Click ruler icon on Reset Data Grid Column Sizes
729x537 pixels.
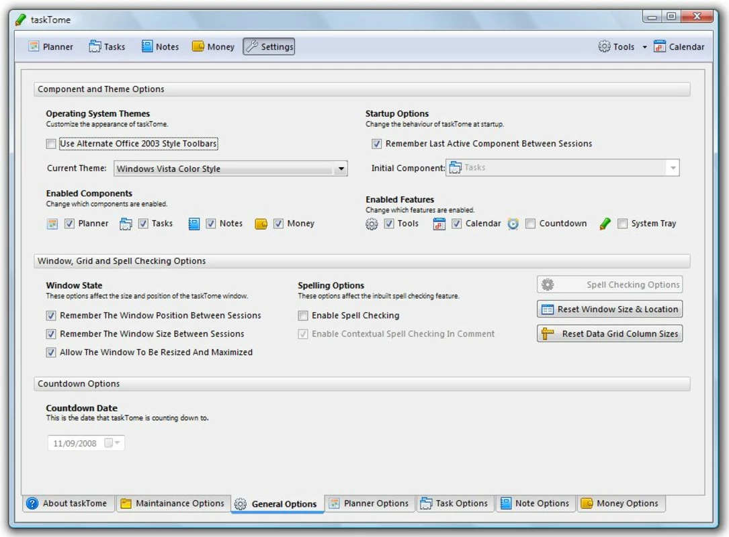click(548, 334)
